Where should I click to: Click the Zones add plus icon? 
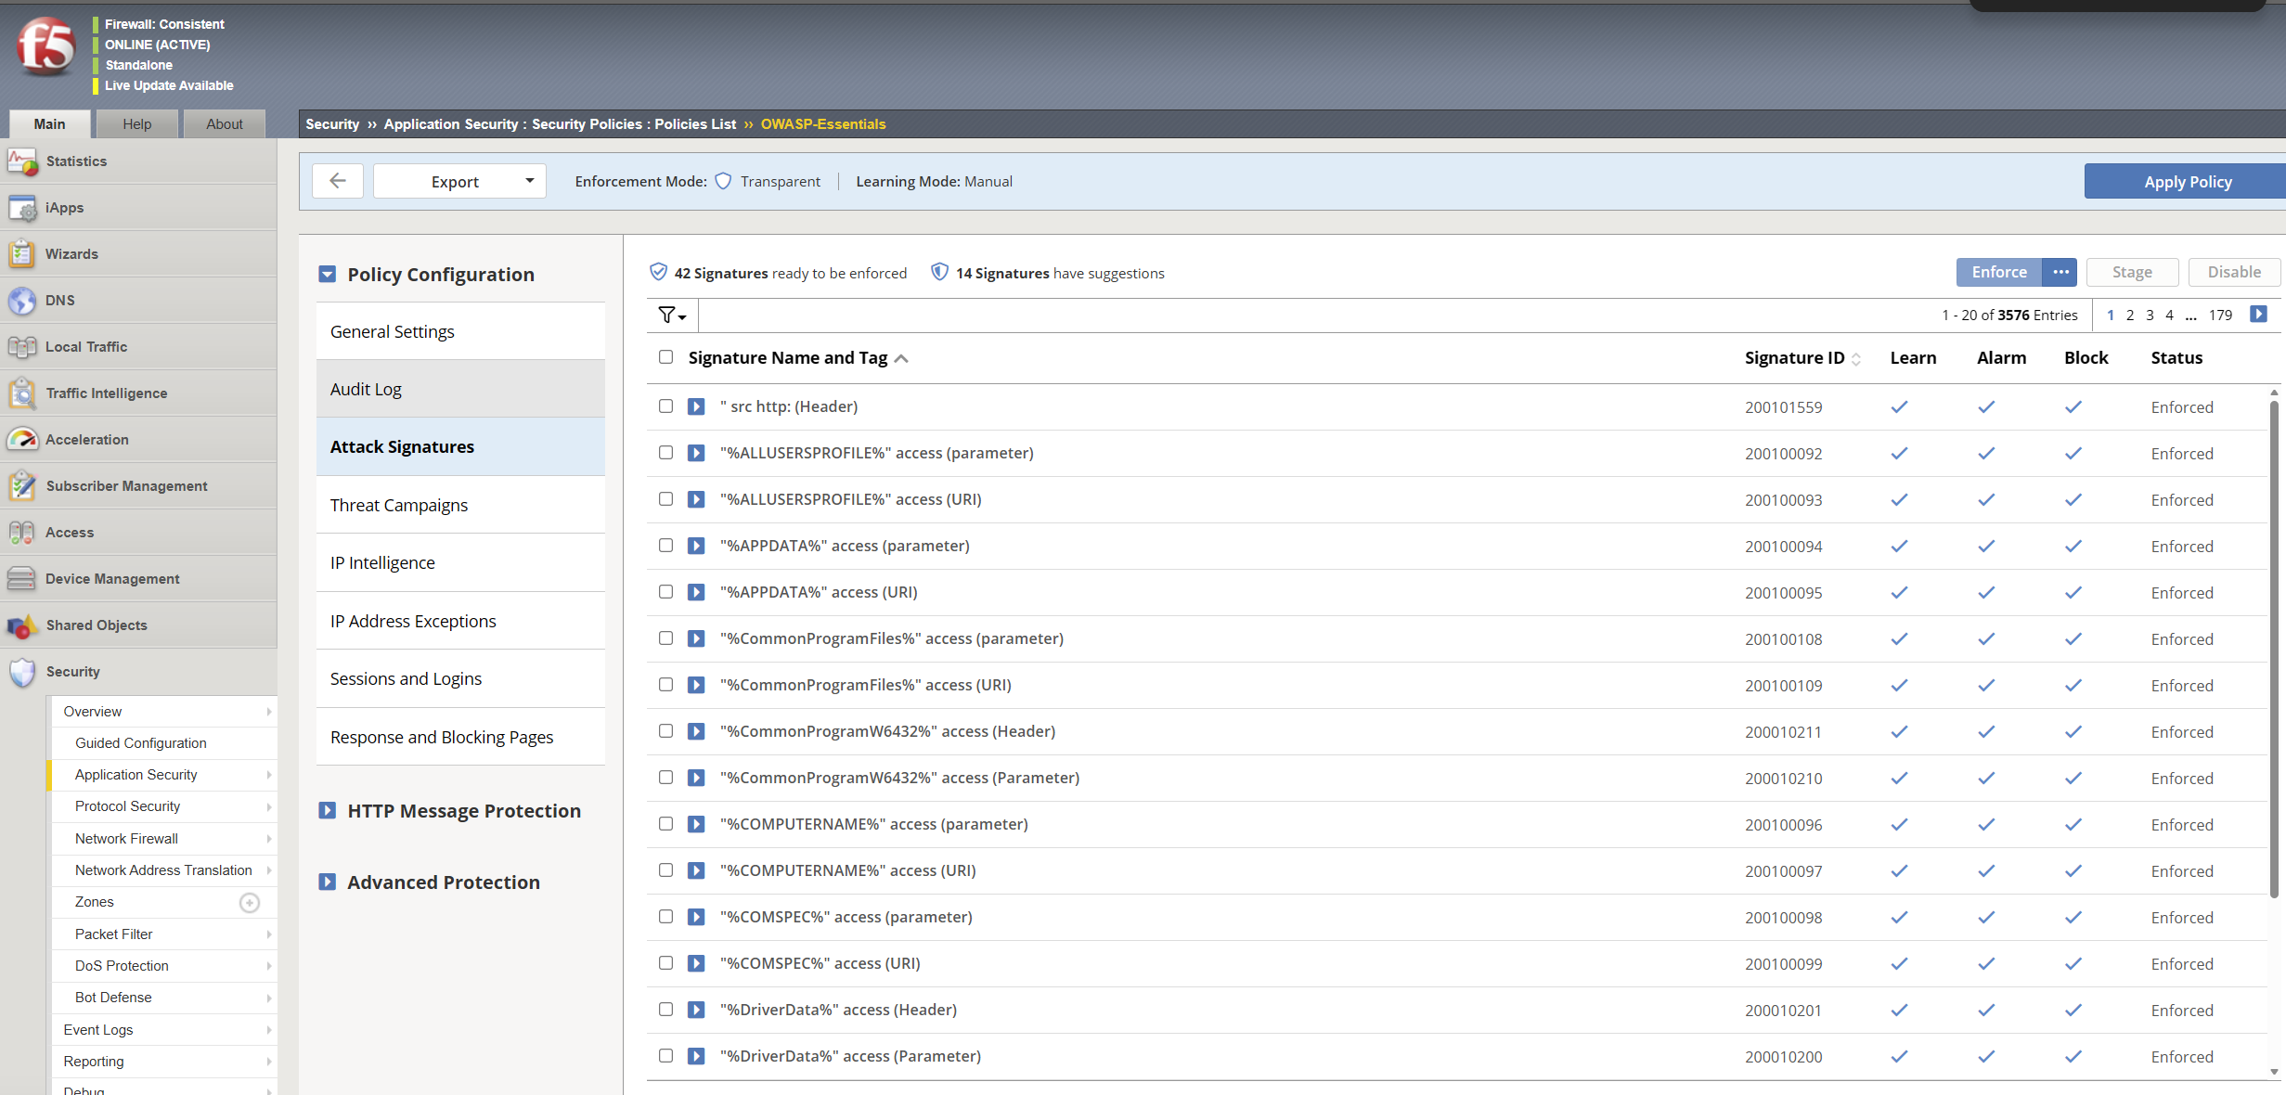click(250, 902)
